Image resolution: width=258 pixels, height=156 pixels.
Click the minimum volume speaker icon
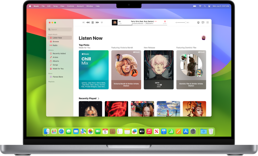coord(176,22)
